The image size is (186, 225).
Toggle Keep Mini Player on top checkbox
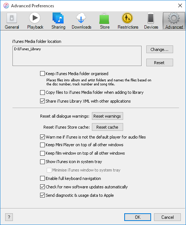point(42,145)
